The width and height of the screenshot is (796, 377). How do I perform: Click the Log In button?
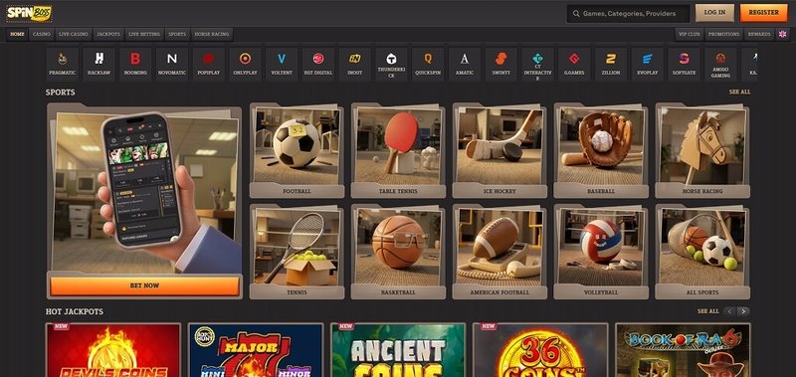point(714,13)
